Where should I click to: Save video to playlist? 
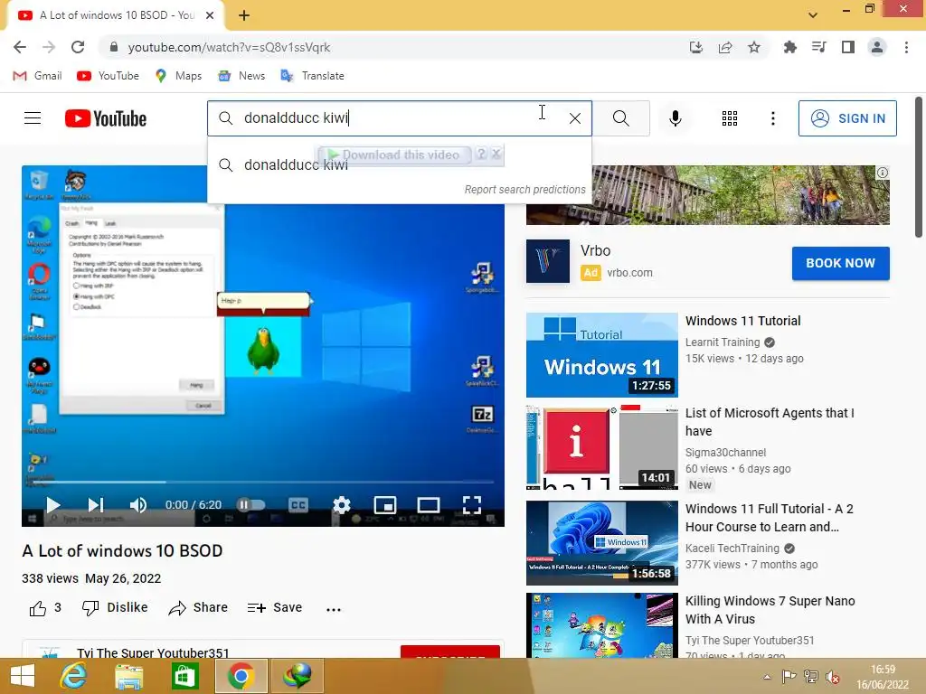275,608
